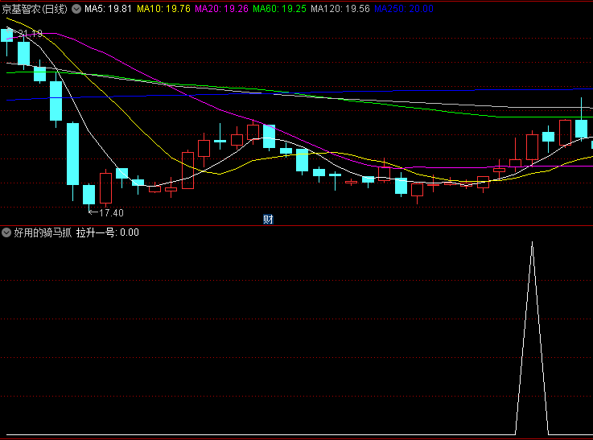593x440 pixels.
Task: Select the MA20: 19.26 label
Action: click(x=221, y=9)
